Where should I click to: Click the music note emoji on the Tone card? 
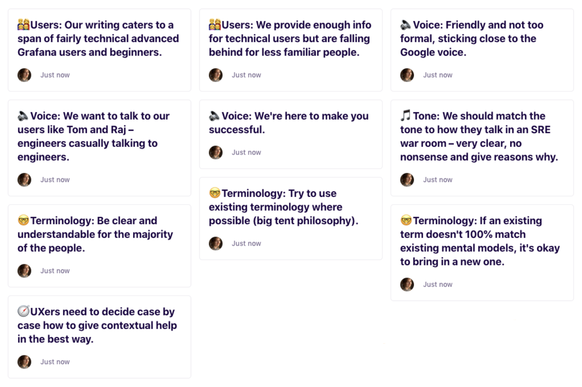click(406, 115)
